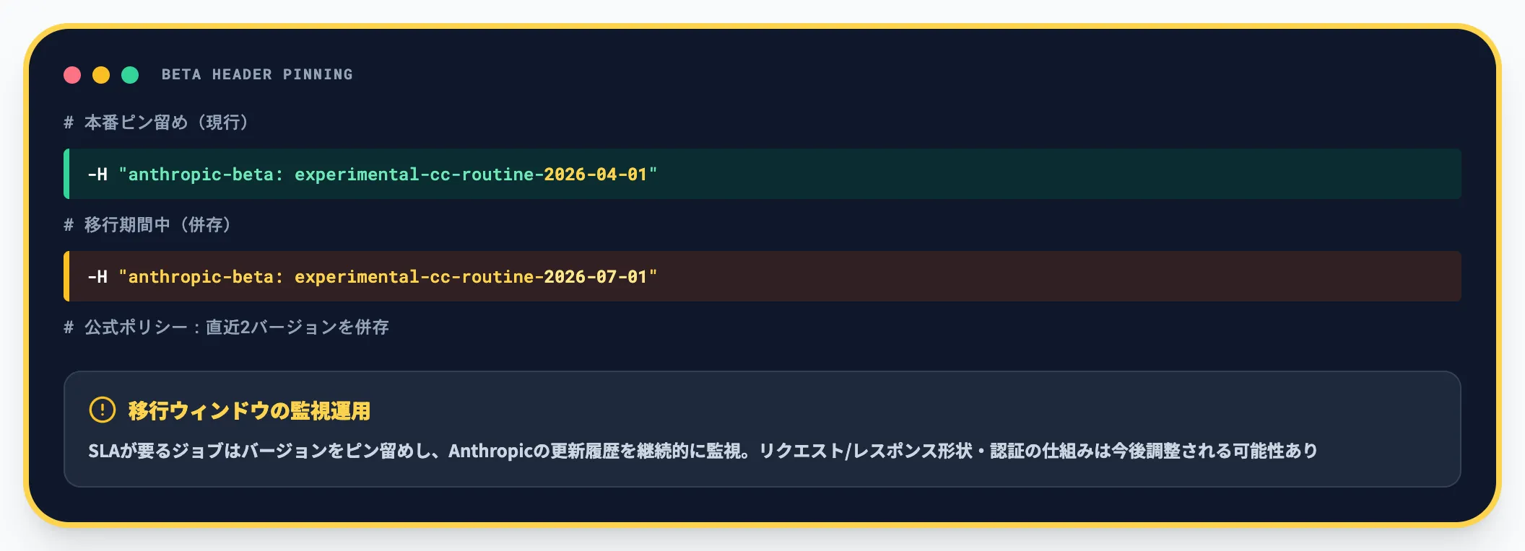Click the code line ending 2026-04-01

[x=762, y=174]
